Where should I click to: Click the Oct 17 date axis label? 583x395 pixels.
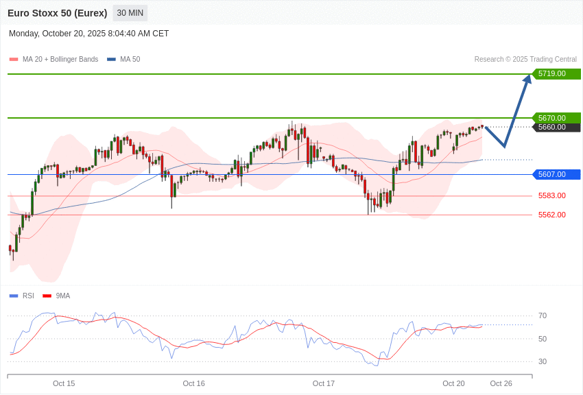pos(324,383)
